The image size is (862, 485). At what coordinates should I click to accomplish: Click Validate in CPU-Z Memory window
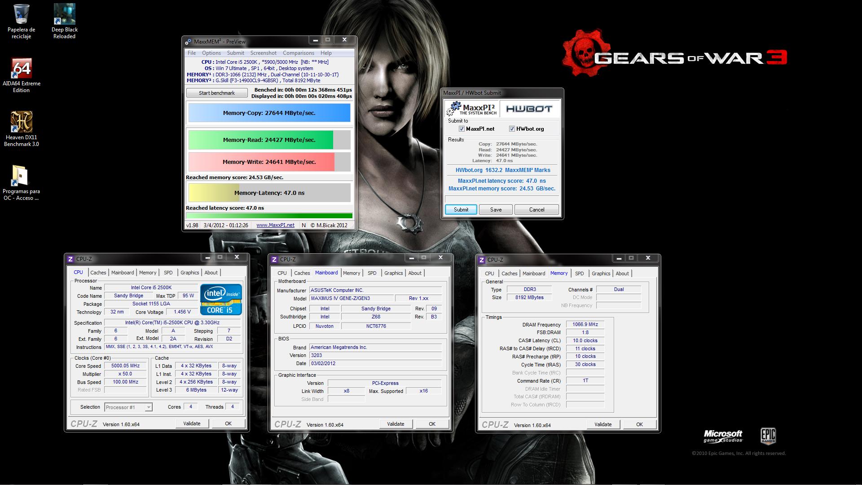point(603,424)
